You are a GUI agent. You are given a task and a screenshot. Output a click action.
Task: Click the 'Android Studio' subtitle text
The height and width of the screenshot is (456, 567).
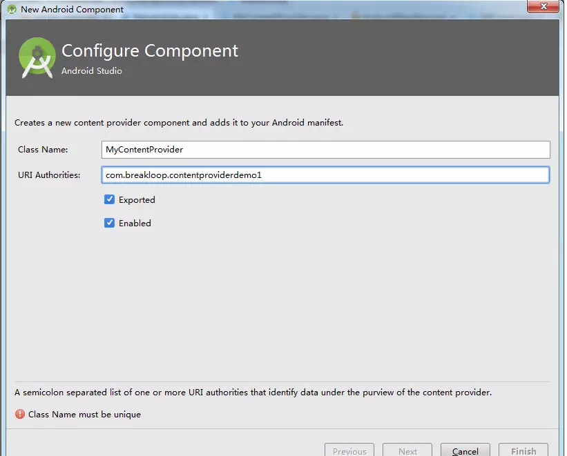91,71
